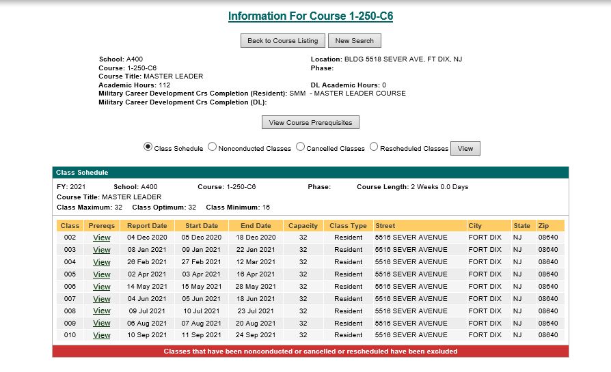Click the Information For Course 1-250-C6 heading
Viewport: 611px width, 372px height.
(x=310, y=16)
